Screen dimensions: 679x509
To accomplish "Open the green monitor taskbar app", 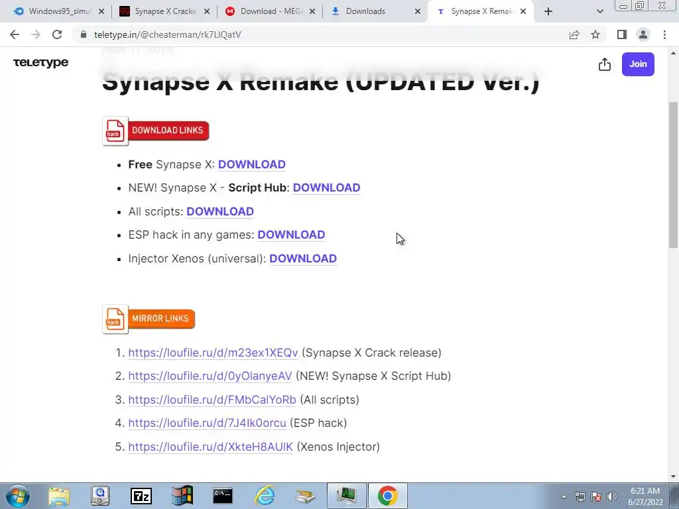I will point(346,496).
